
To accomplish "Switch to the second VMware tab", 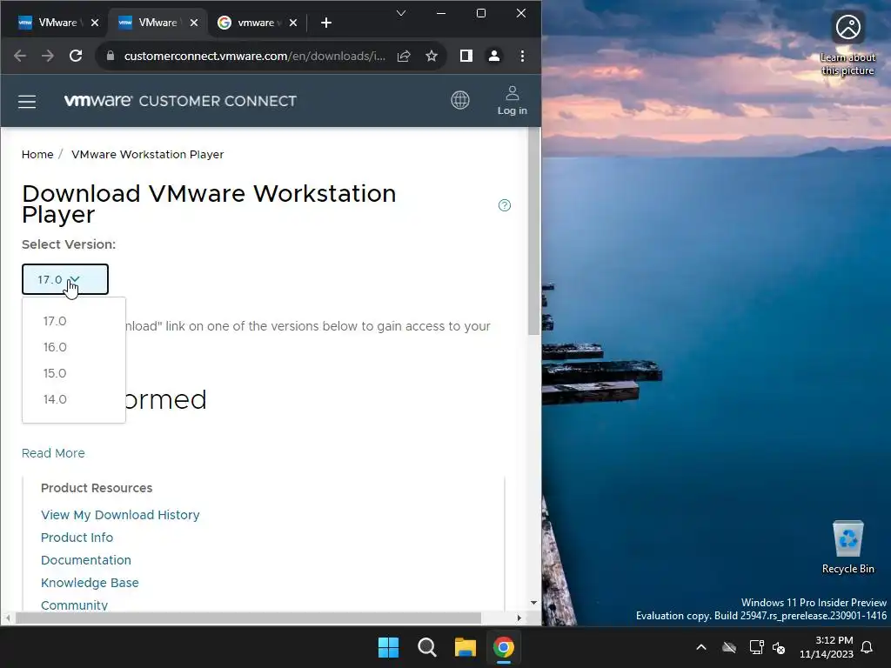I will pyautogui.click(x=151, y=23).
